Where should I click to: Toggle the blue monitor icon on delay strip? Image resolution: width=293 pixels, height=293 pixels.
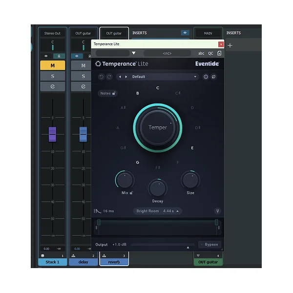[77, 56]
